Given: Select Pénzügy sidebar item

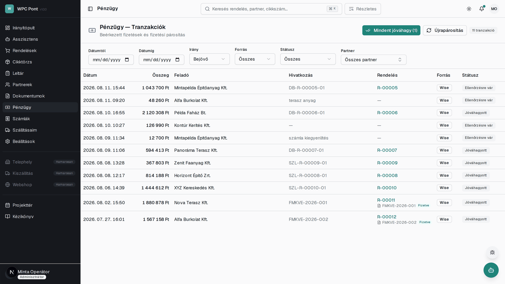Looking at the screenshot, I should (40, 107).
